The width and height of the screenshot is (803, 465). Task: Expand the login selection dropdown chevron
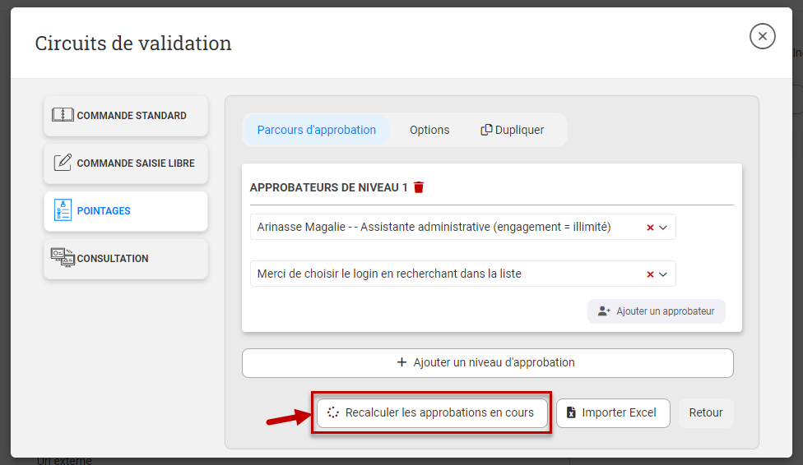click(x=663, y=274)
